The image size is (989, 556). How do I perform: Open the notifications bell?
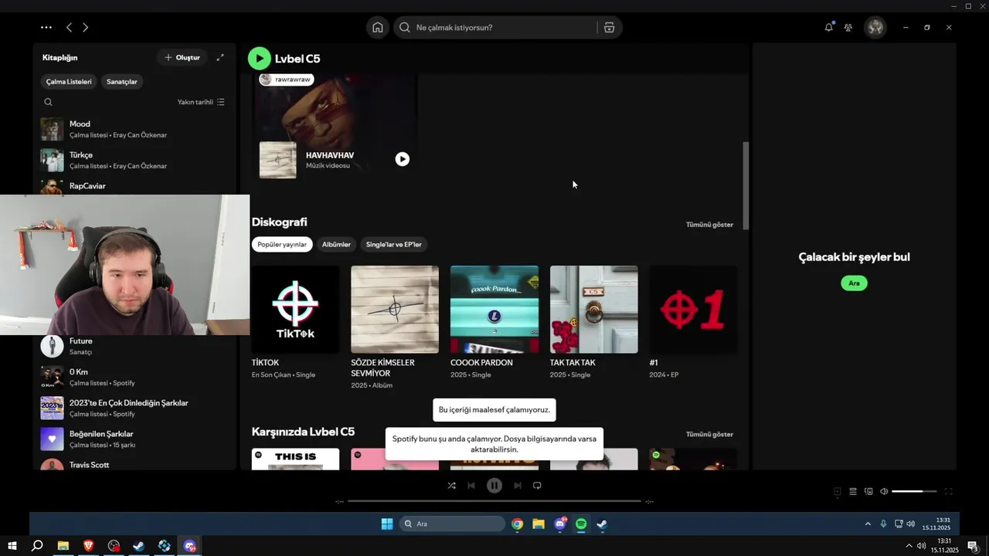[828, 27]
